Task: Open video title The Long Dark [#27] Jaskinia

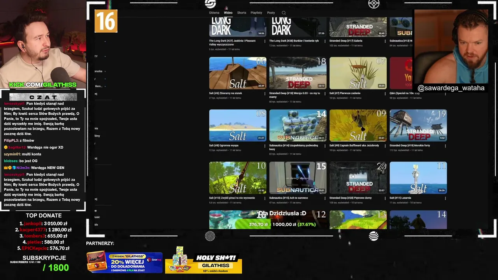Action: [x=232, y=42]
